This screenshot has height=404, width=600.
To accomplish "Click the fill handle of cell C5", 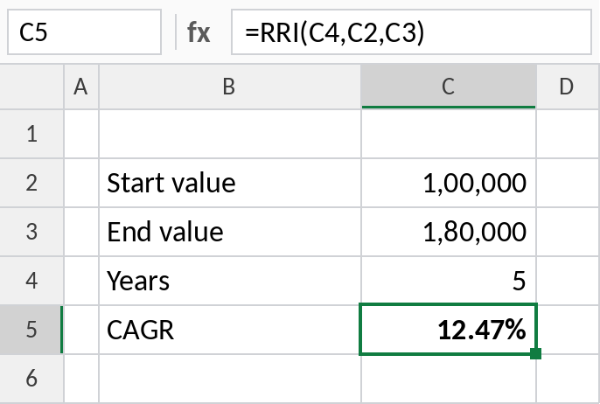I will [535, 354].
